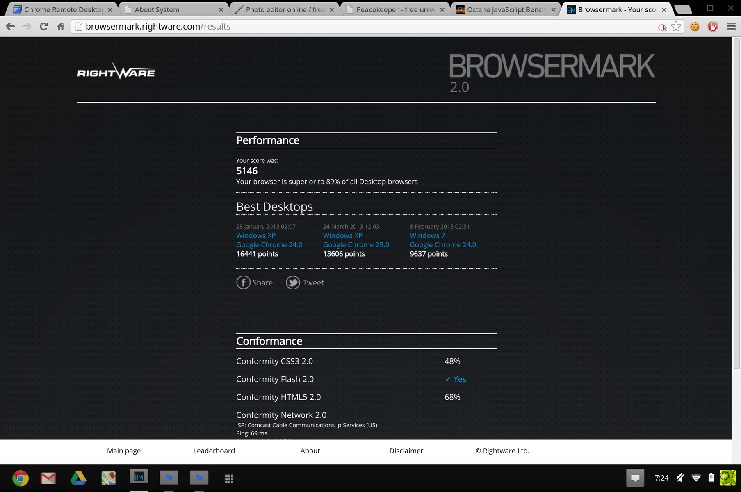
Task: Click the Browsermark BM shelf icon
Action: 139,477
